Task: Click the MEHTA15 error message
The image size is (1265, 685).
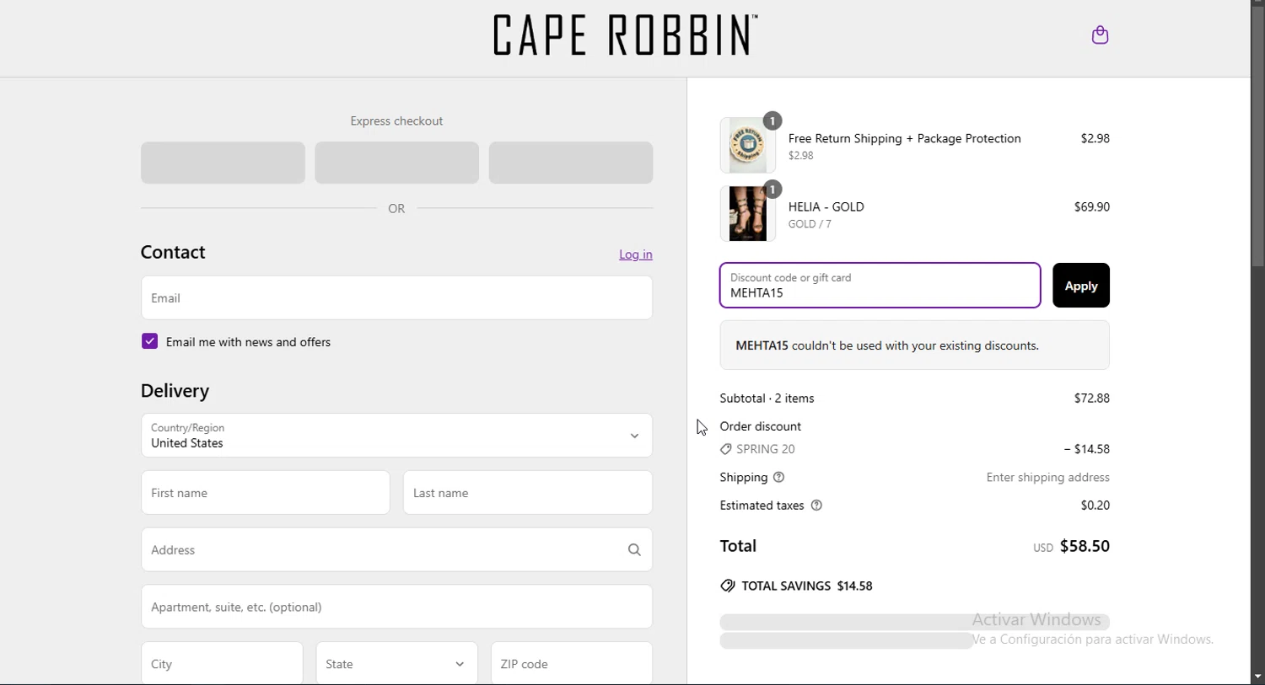Action: [915, 345]
